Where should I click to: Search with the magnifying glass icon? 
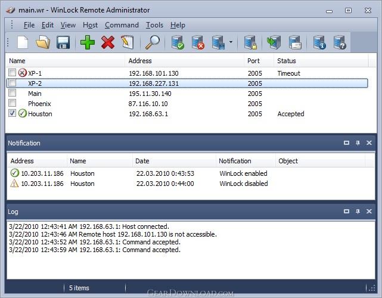(x=153, y=42)
